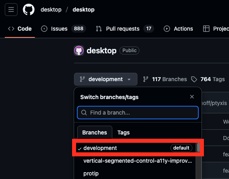The height and width of the screenshot is (179, 229).
Task: Click the Pull requests count badge 17
Action: click(x=149, y=29)
